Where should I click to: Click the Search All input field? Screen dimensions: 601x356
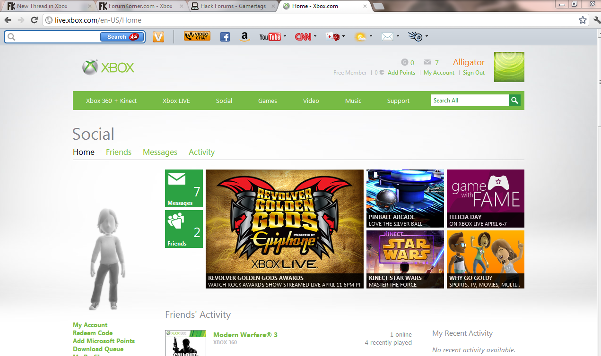pyautogui.click(x=470, y=101)
